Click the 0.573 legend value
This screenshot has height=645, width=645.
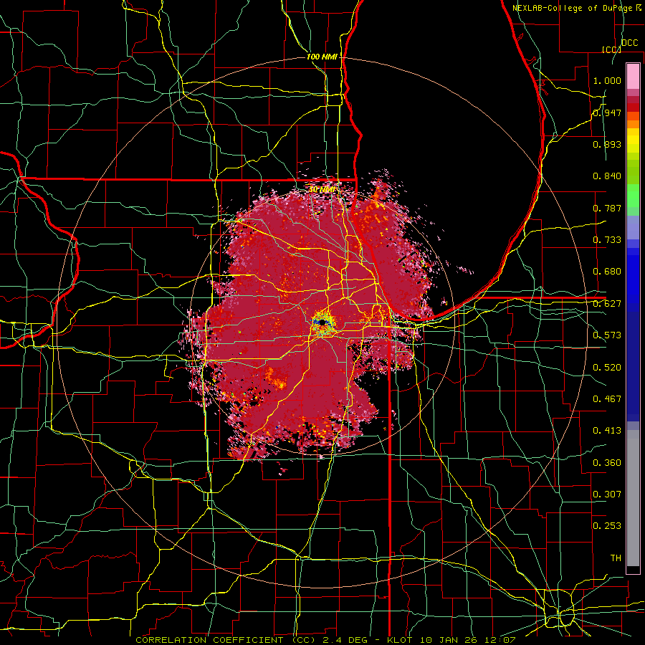607,335
